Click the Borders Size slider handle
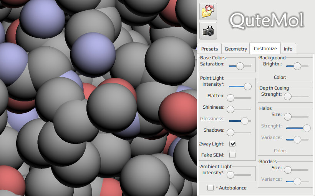The image size is (315, 196). pos(288,170)
